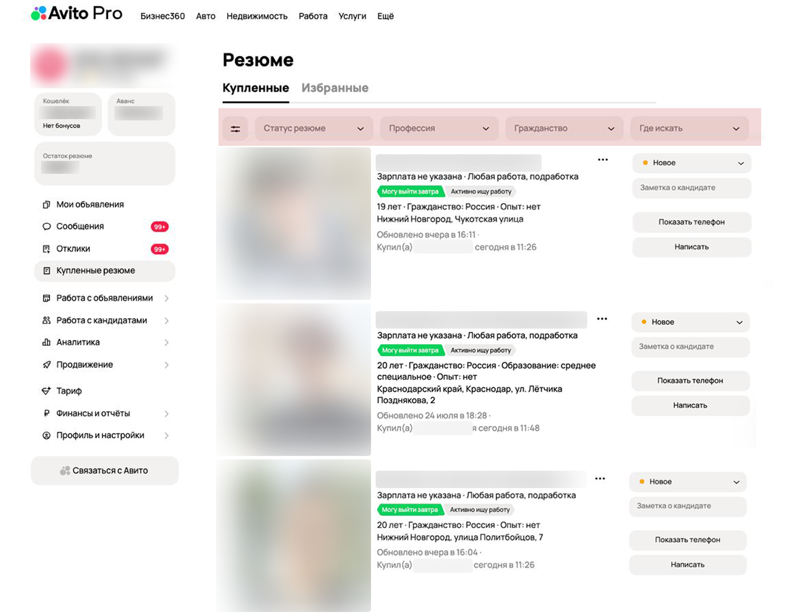
Task: Open Недвижимость in the top menu
Action: click(257, 17)
